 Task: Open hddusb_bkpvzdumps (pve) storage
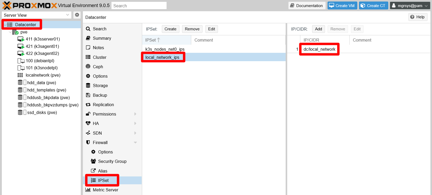(53, 105)
